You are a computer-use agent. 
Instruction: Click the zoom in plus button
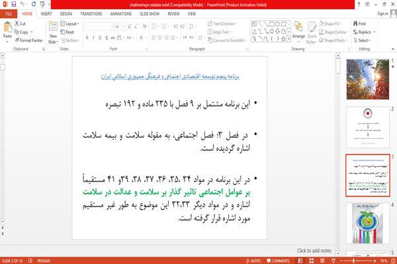click(x=375, y=261)
